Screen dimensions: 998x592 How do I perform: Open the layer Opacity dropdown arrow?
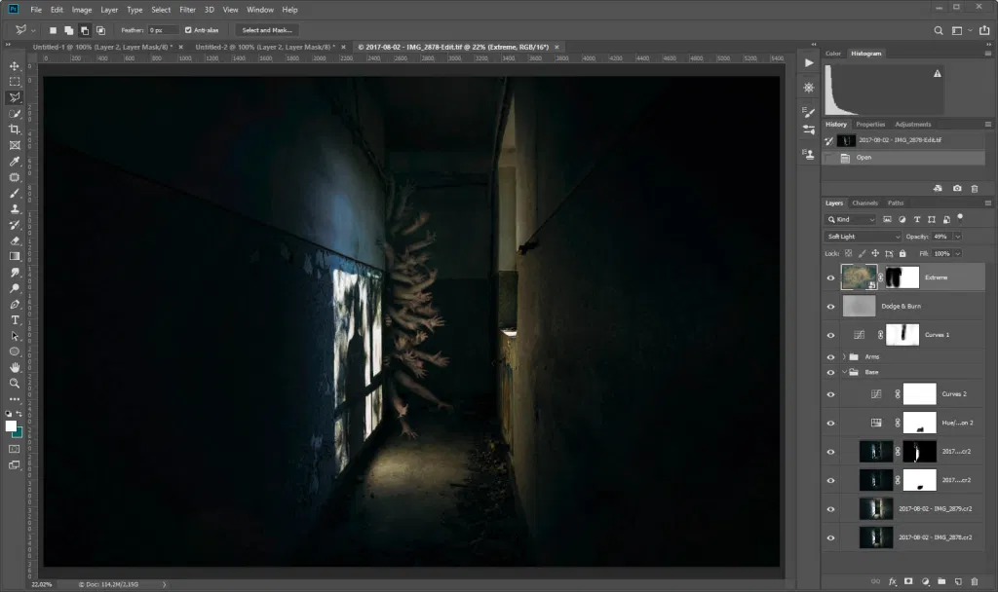click(958, 237)
